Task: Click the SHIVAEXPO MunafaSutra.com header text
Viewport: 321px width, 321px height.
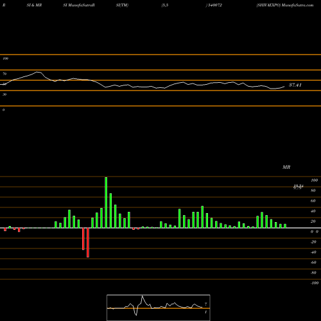Action: pyautogui.click(x=285, y=5)
